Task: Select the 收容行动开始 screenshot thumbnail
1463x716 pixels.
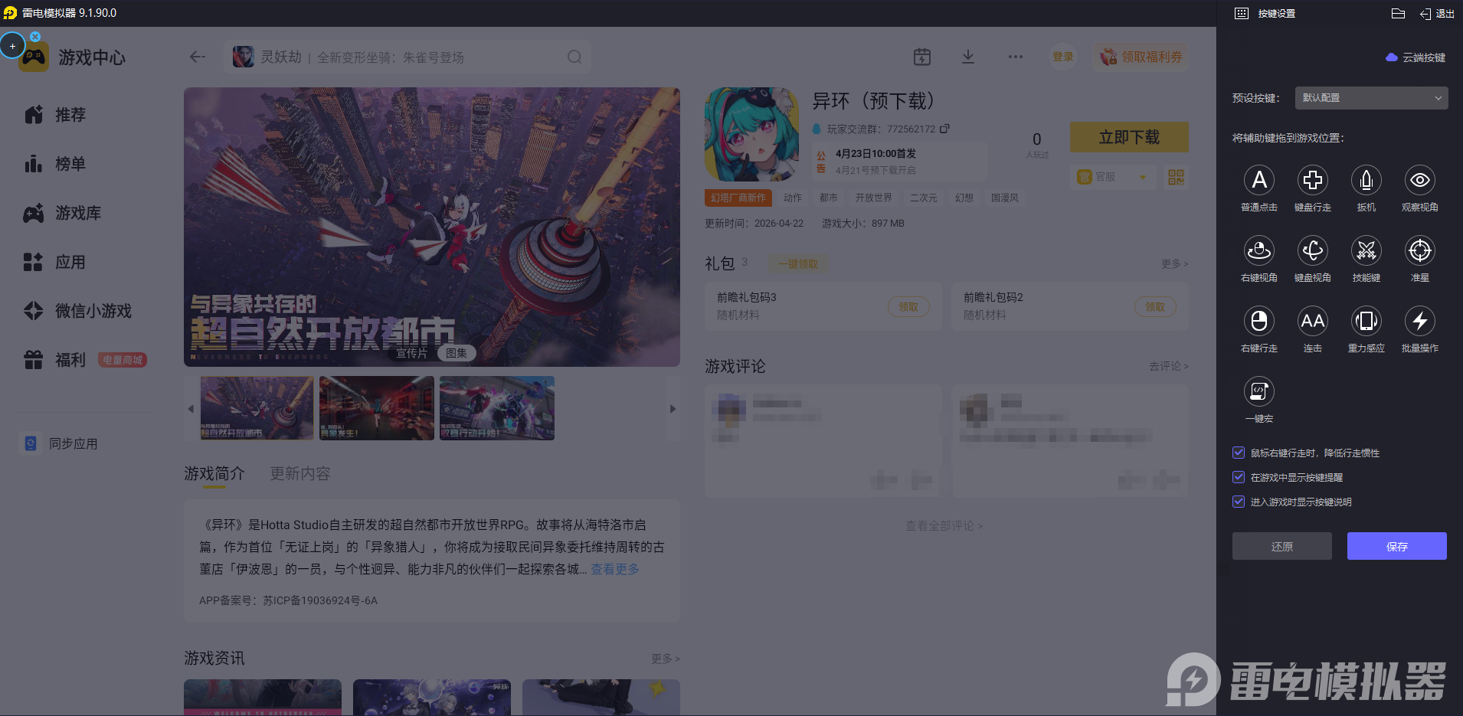Action: [497, 408]
